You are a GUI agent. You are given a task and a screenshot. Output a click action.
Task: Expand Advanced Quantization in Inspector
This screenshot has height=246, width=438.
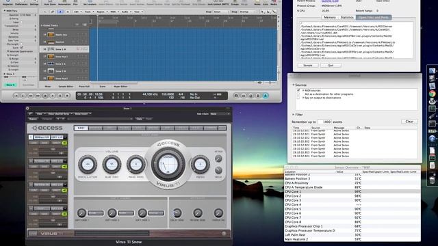8,51
